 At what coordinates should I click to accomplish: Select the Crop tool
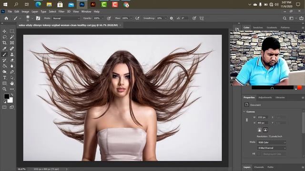pyautogui.click(x=4, y=43)
